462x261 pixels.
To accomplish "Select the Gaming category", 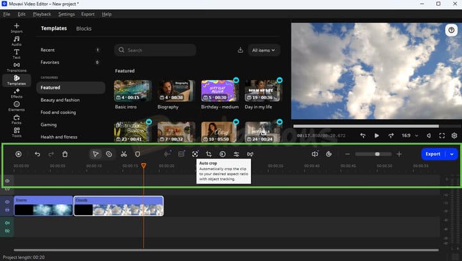I will tap(71, 125).
